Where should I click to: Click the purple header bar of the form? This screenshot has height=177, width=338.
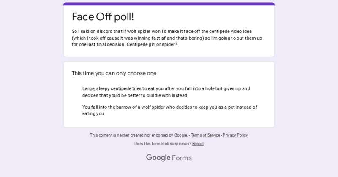point(169,4)
